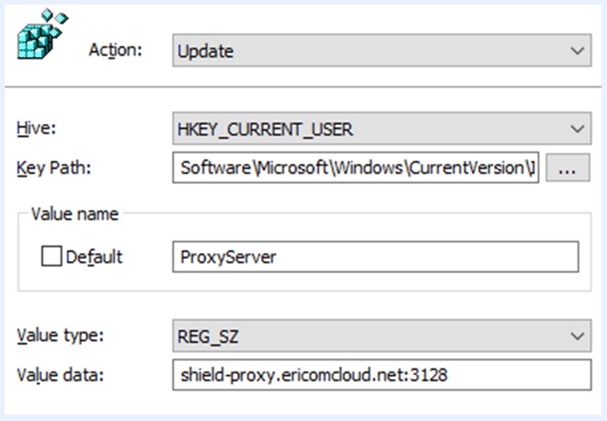Open the Action combo box showing Update
Viewport: 607px width, 421px height.
368,51
